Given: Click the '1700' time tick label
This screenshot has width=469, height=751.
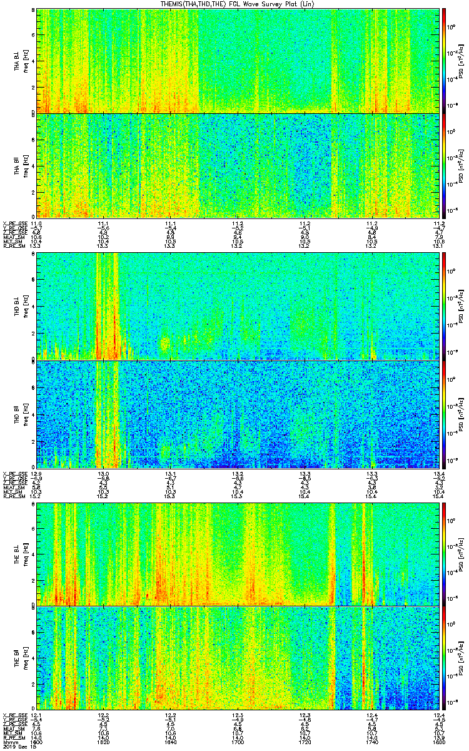Looking at the screenshot, I should coord(238,742).
